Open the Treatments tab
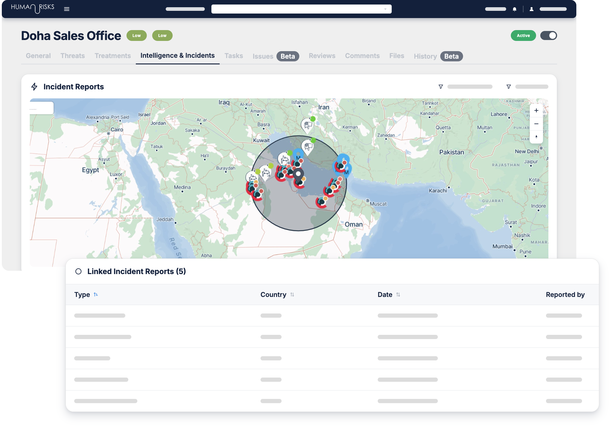Image resolution: width=613 pixels, height=426 pixels. click(x=113, y=56)
